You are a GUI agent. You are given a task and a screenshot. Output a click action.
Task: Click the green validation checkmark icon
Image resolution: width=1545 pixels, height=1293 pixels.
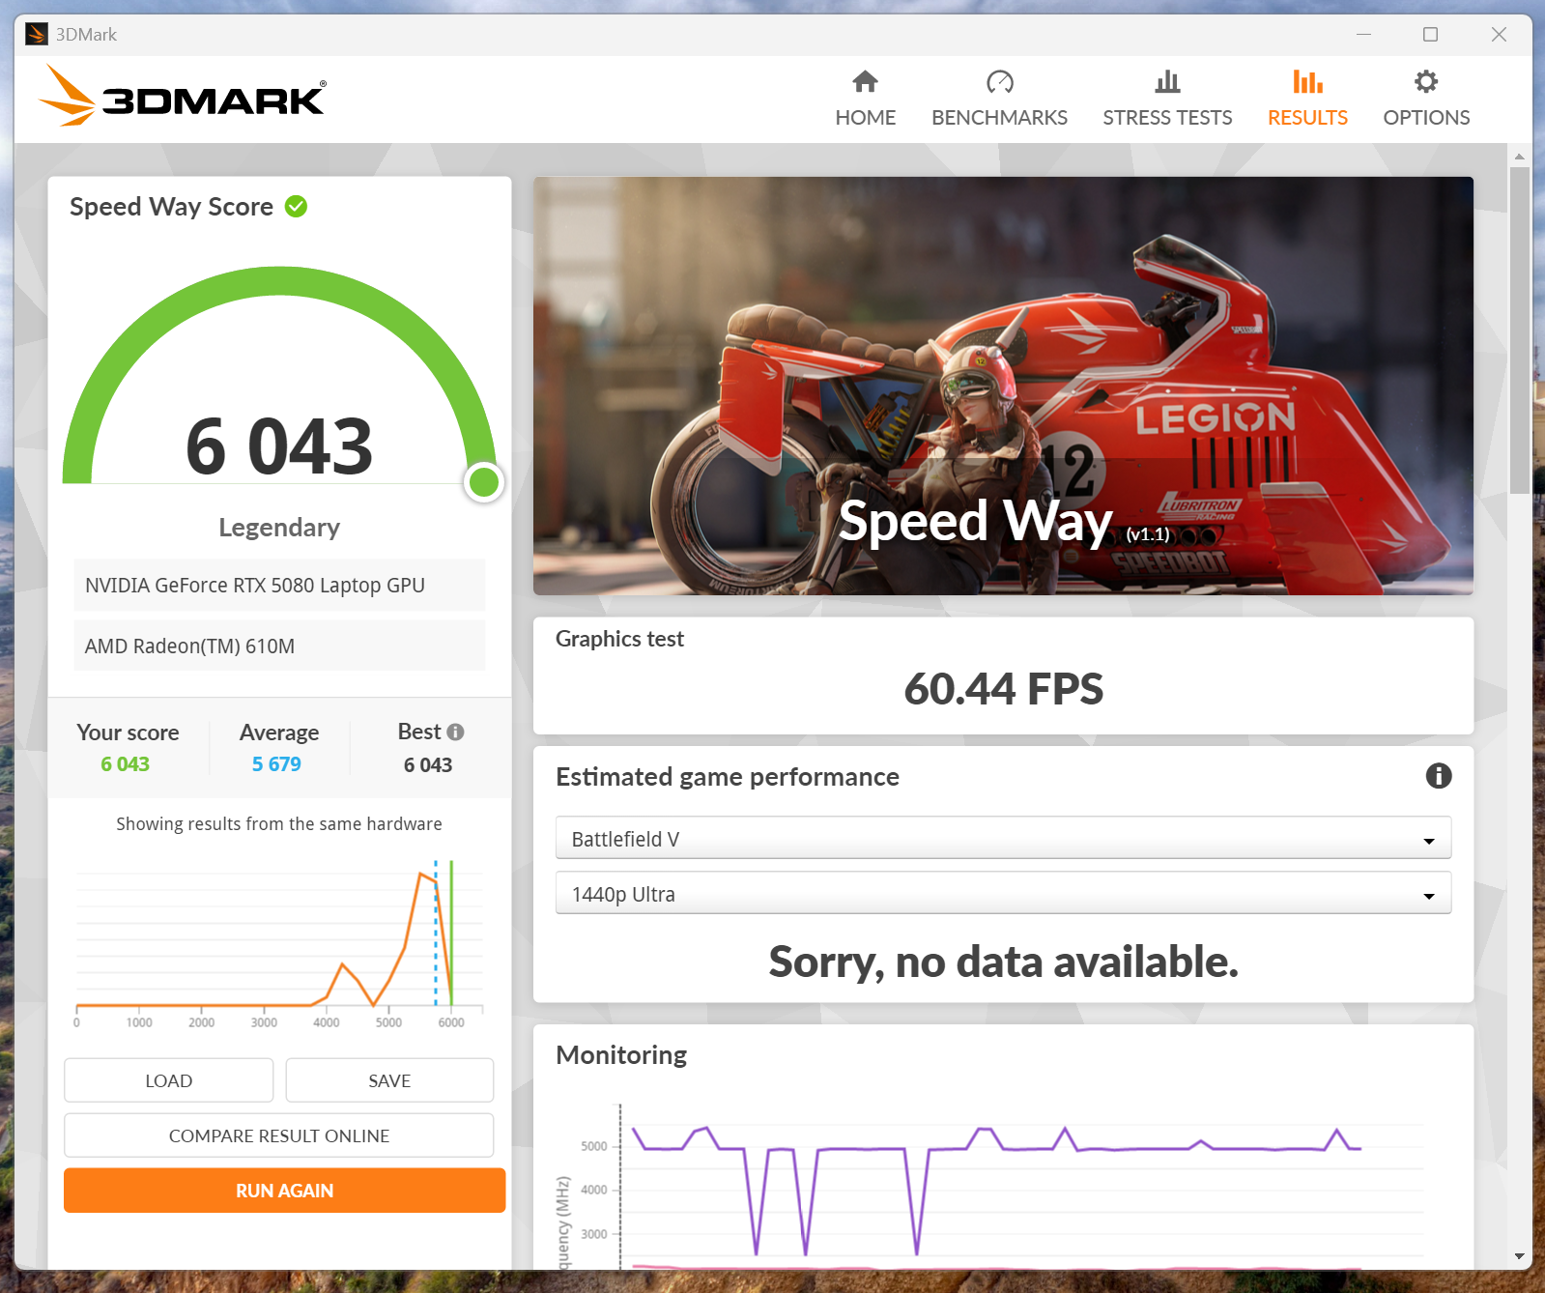click(x=297, y=207)
